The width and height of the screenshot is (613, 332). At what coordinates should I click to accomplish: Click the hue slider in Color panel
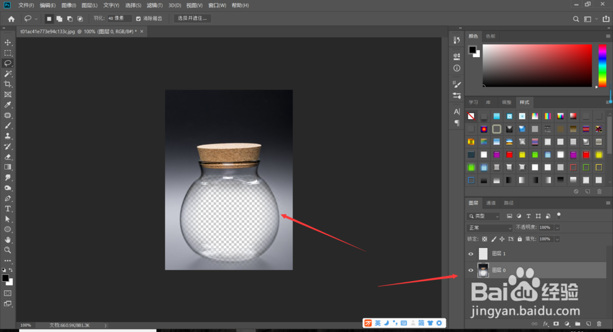click(603, 66)
